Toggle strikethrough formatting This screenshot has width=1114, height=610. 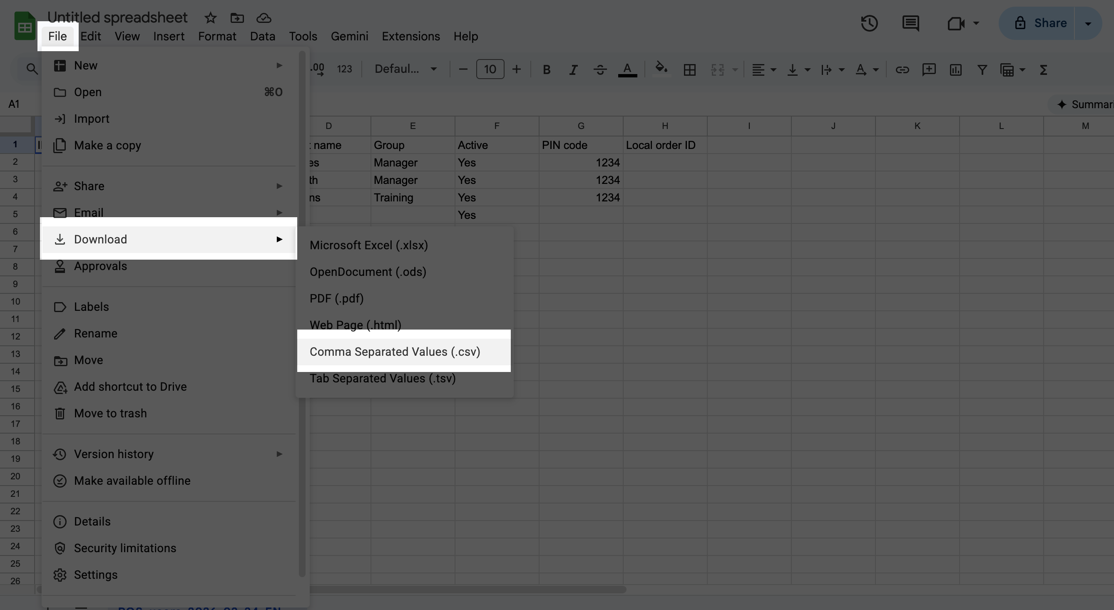click(600, 69)
